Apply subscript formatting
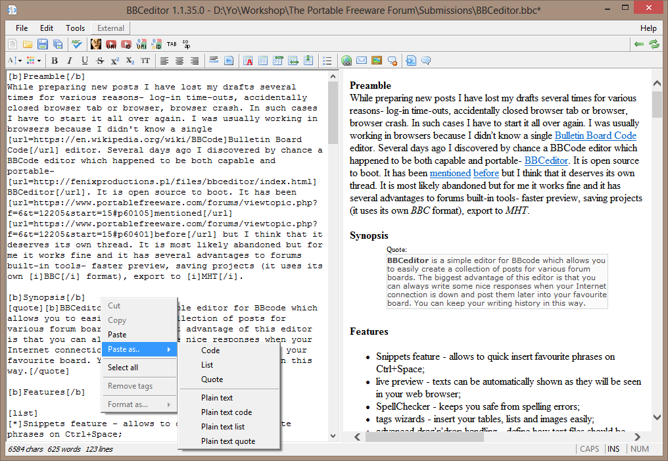The height and width of the screenshot is (461, 668). pyautogui.click(x=130, y=61)
